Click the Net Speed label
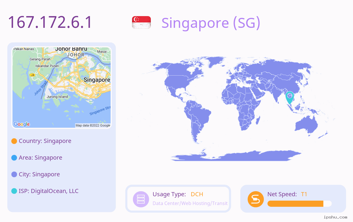This screenshot has height=222, width=353. point(282,194)
